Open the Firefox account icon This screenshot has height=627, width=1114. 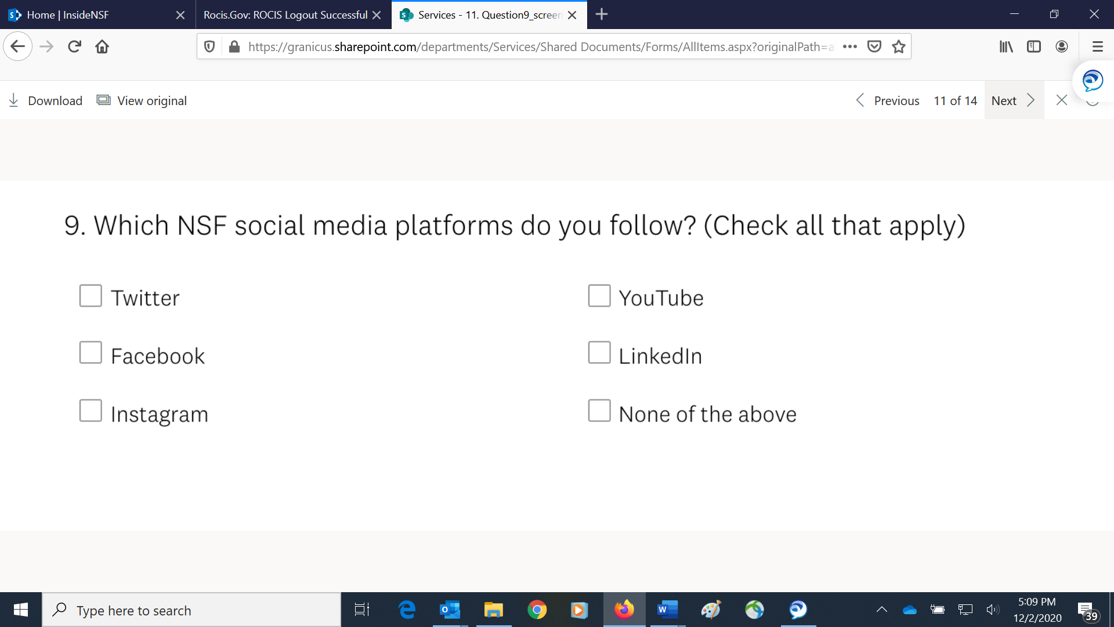1062,46
